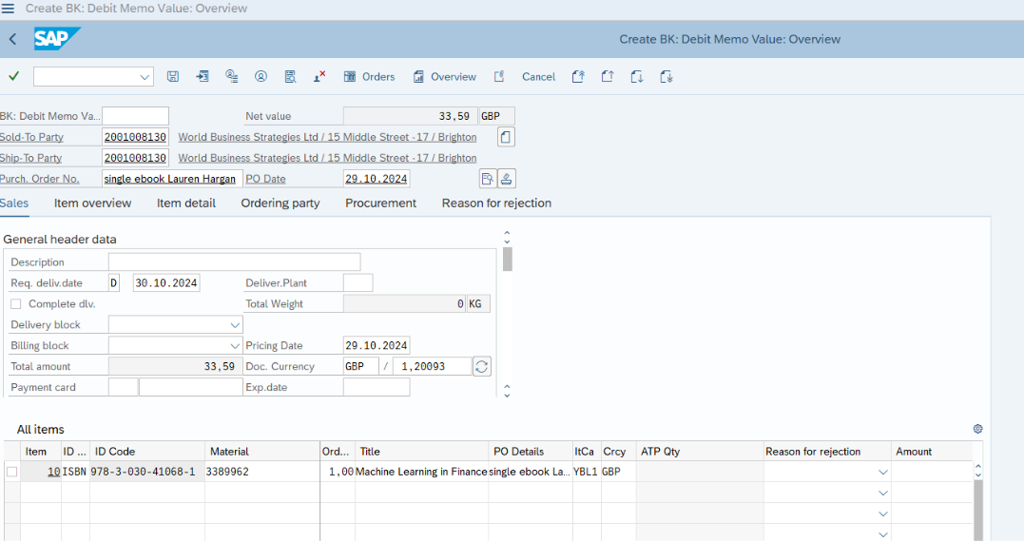Viewport: 1024px width, 542px height.
Task: Open the command field dropdown
Action: point(145,77)
